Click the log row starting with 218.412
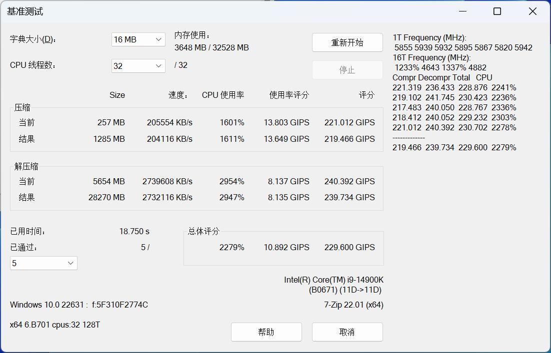 coord(454,117)
